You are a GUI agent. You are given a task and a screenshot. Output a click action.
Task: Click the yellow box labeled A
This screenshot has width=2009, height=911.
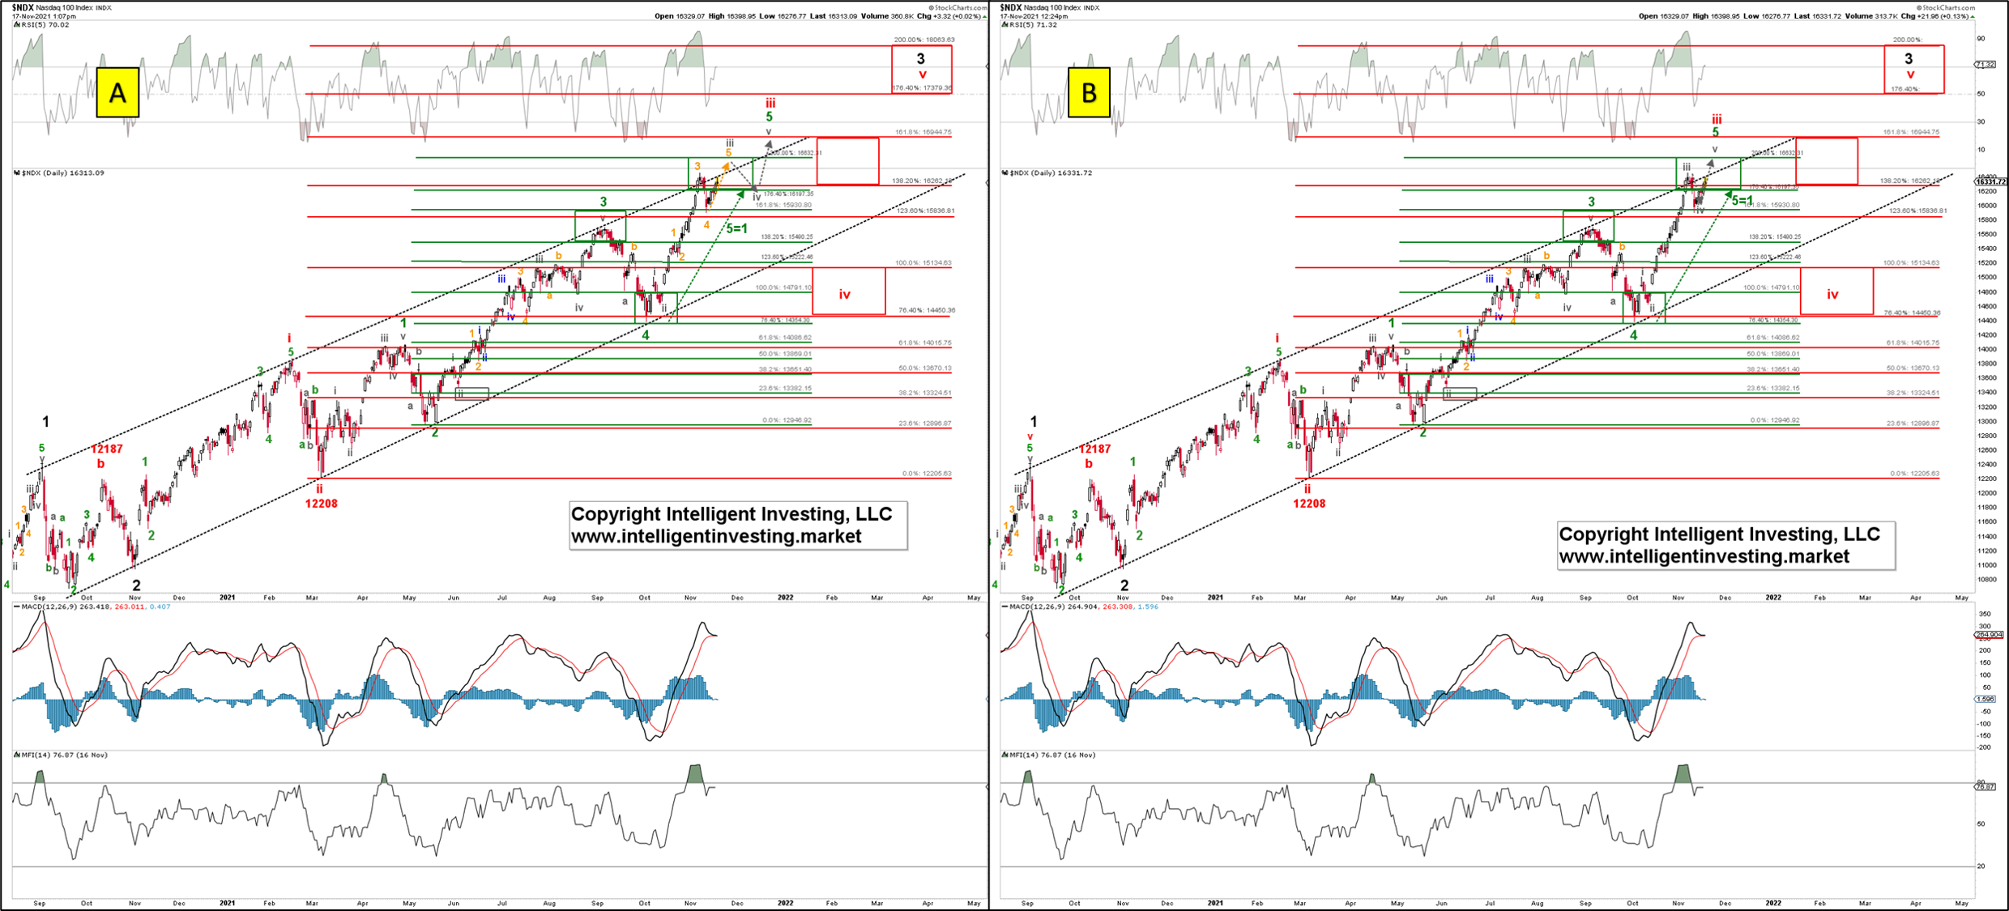pyautogui.click(x=117, y=92)
